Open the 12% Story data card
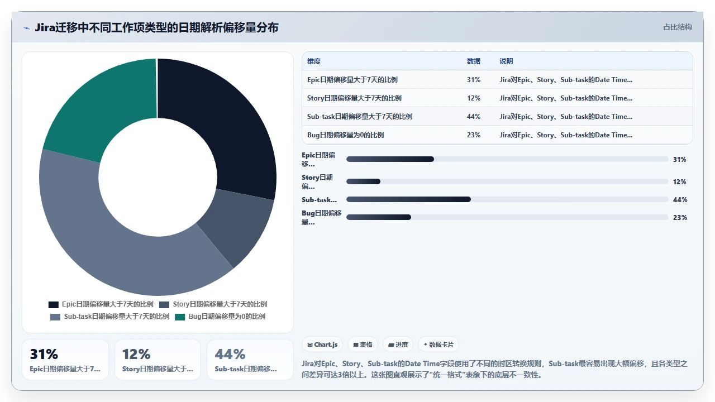 coord(158,360)
